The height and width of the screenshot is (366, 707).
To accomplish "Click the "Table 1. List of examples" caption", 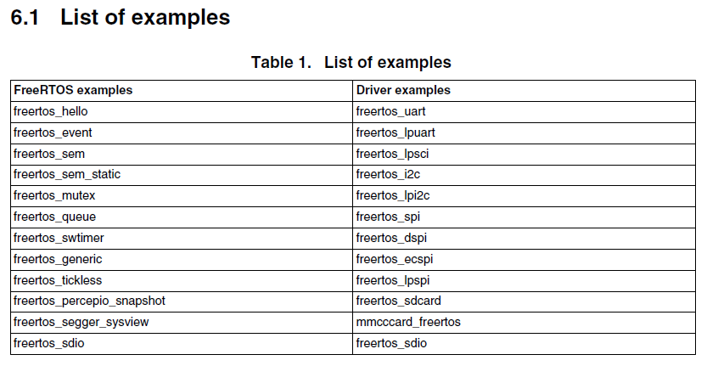I will (x=351, y=62).
